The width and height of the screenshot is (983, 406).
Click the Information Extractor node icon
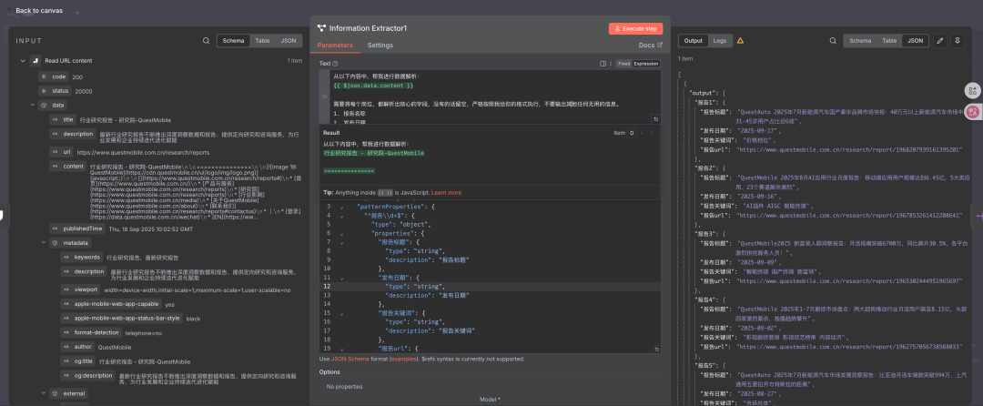pos(322,28)
